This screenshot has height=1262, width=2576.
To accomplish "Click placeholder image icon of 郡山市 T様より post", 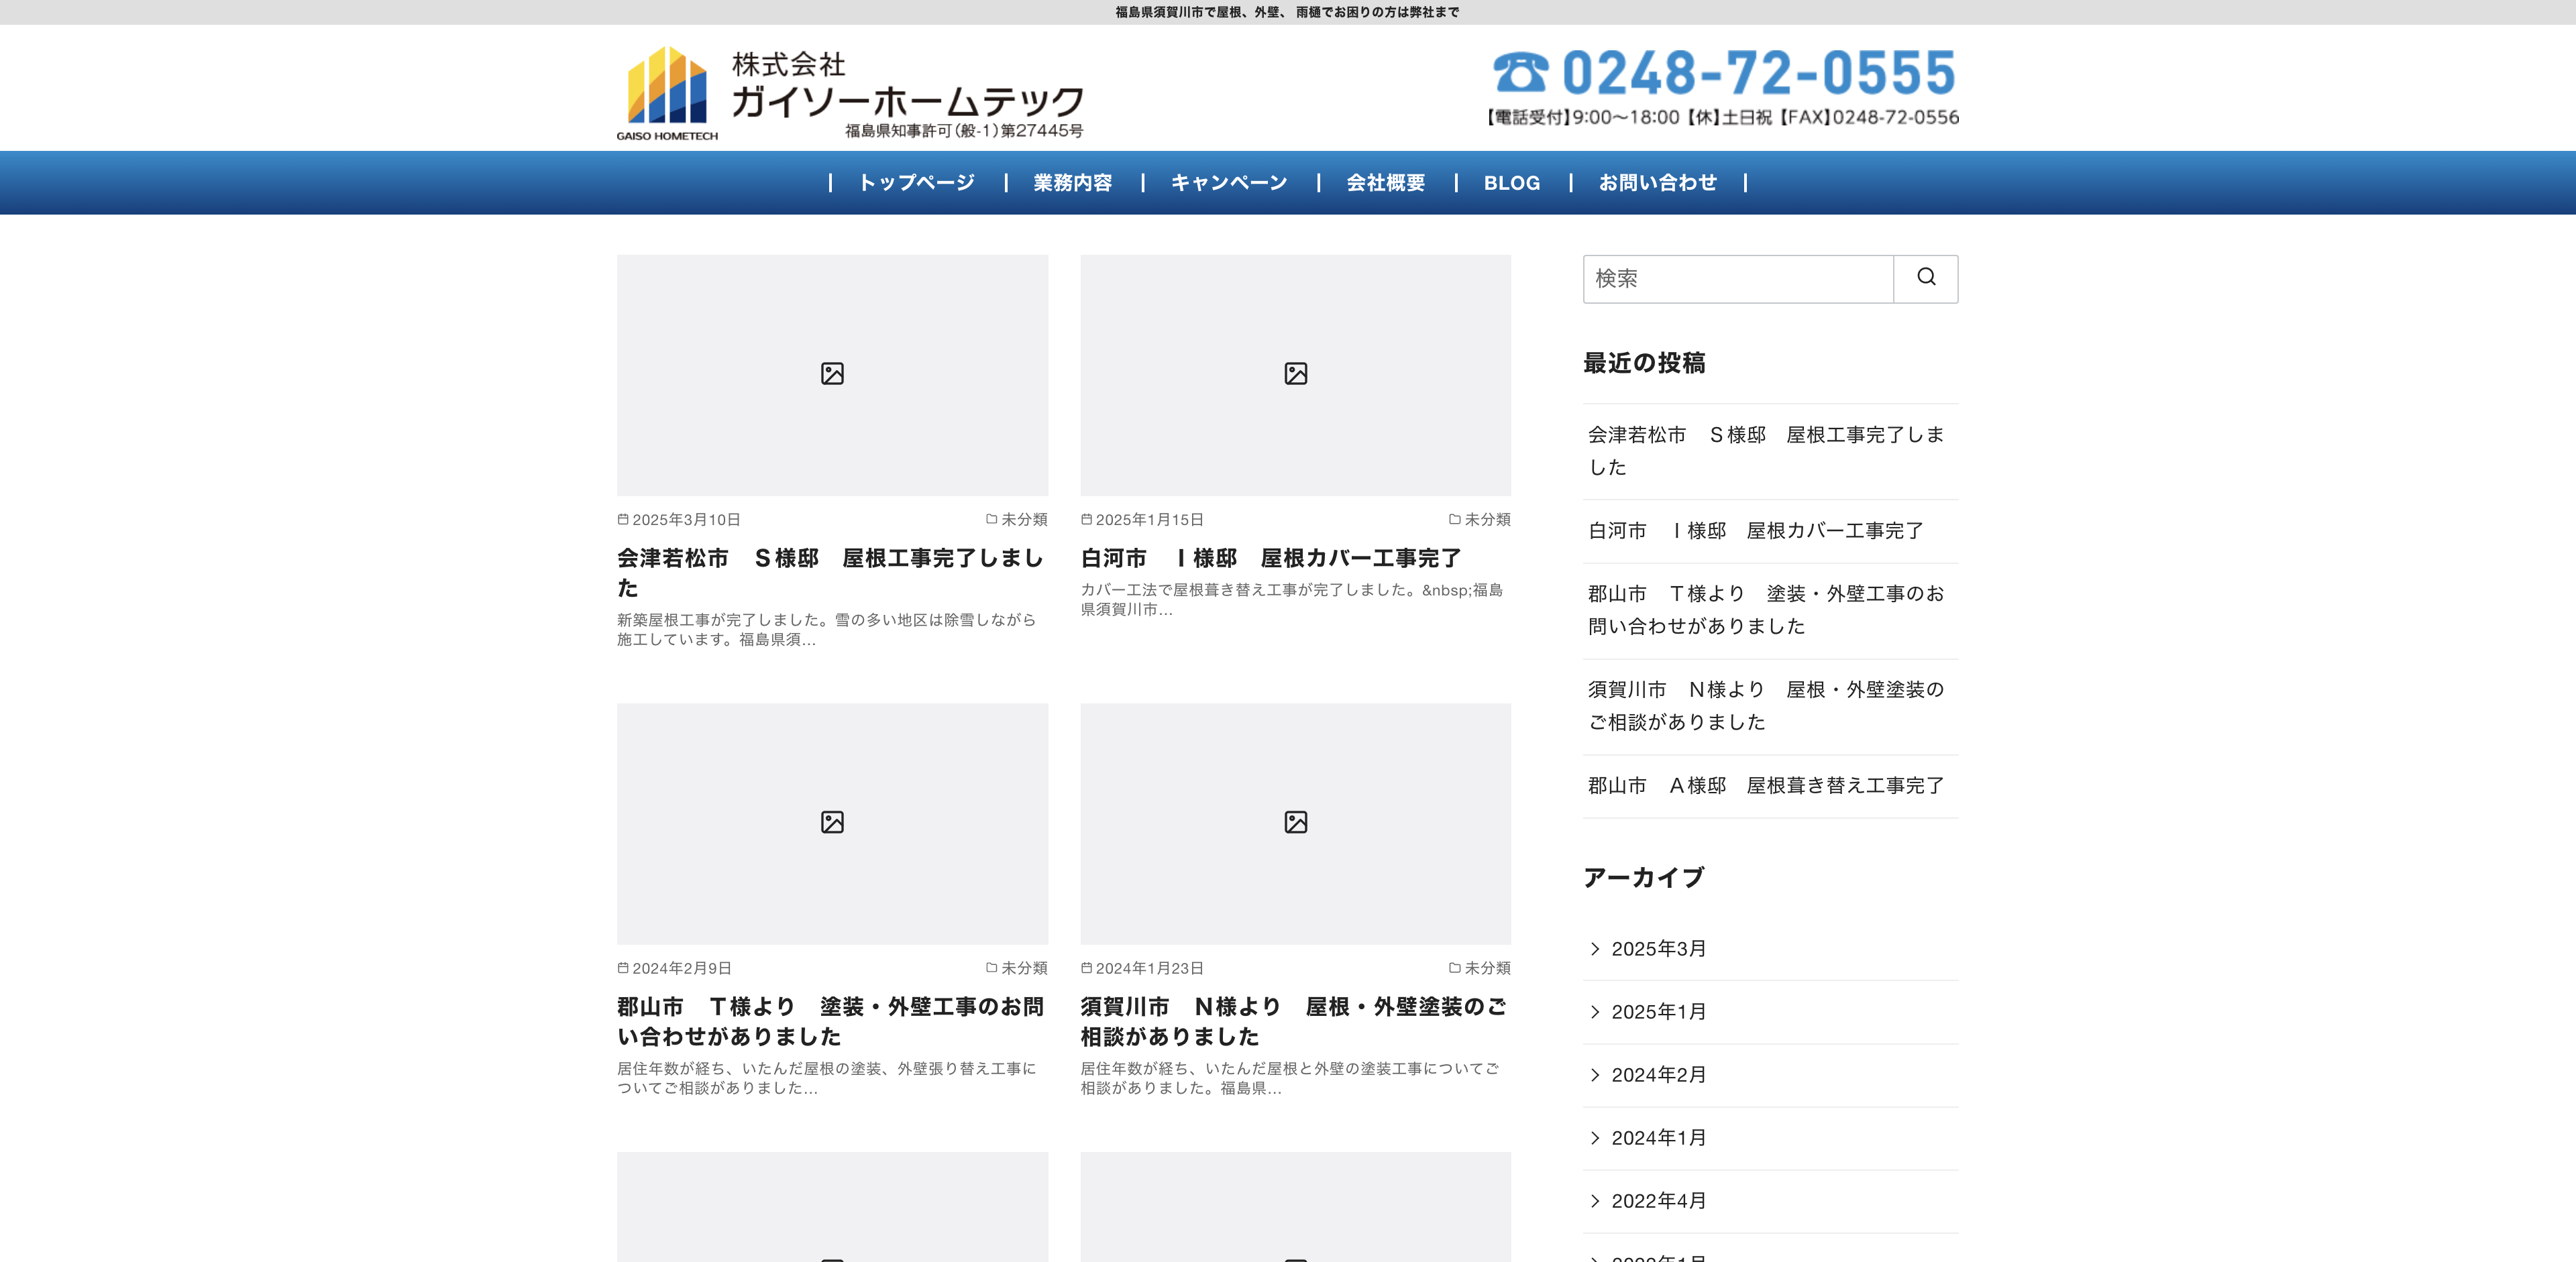I will point(832,822).
